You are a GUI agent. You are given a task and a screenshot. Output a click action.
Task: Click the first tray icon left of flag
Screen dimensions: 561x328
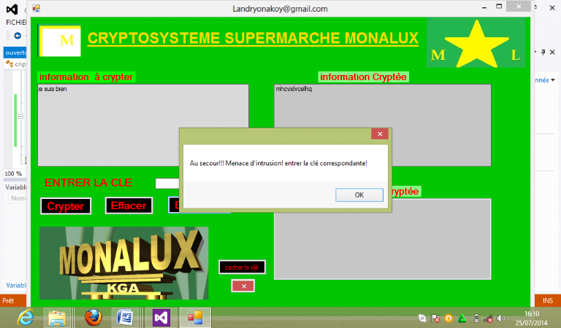point(422,319)
